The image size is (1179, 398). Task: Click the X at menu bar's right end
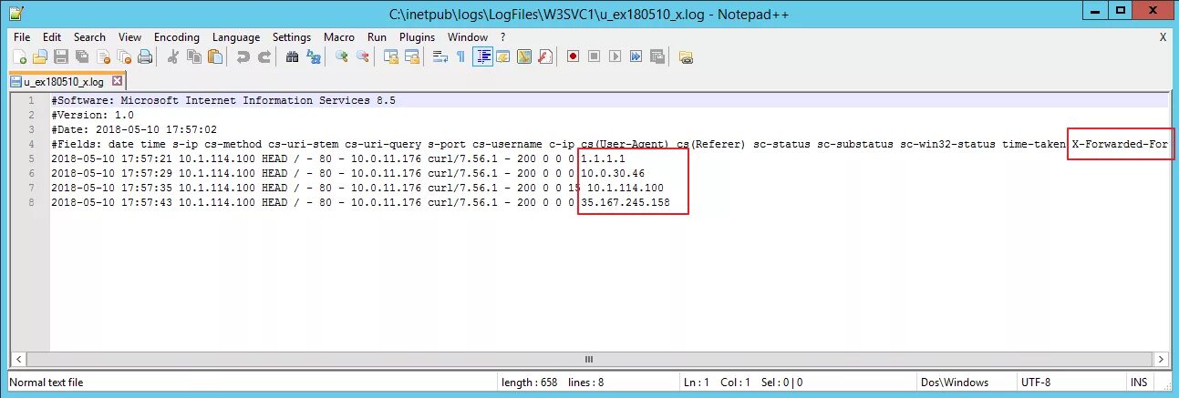(1163, 37)
